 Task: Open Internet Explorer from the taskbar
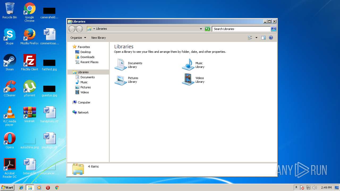tap(21, 188)
